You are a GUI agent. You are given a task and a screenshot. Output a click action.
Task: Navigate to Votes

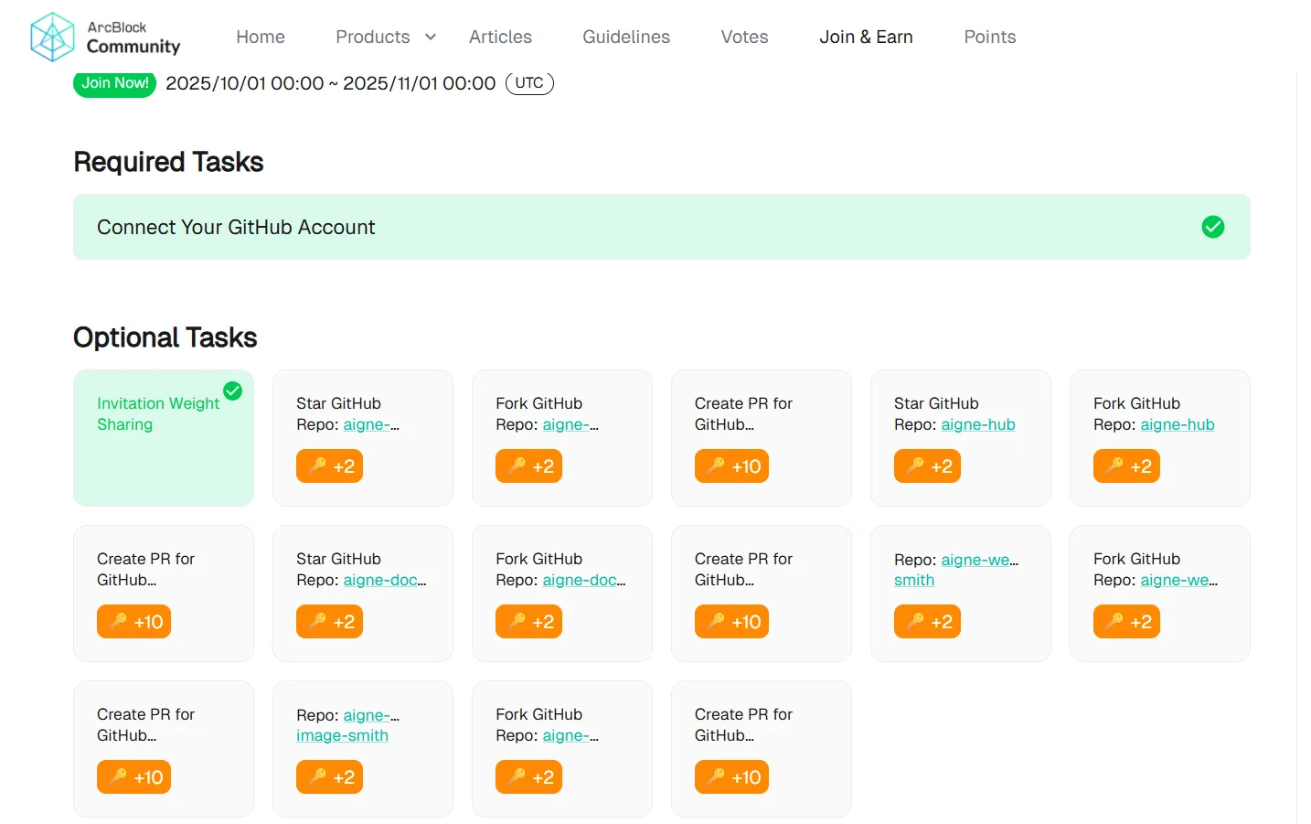pyautogui.click(x=744, y=37)
